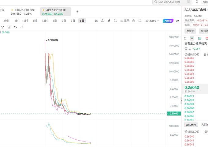The height and width of the screenshot is (147, 208).
Task: Click bid price 0.26066 in order book
Action: (189, 116)
